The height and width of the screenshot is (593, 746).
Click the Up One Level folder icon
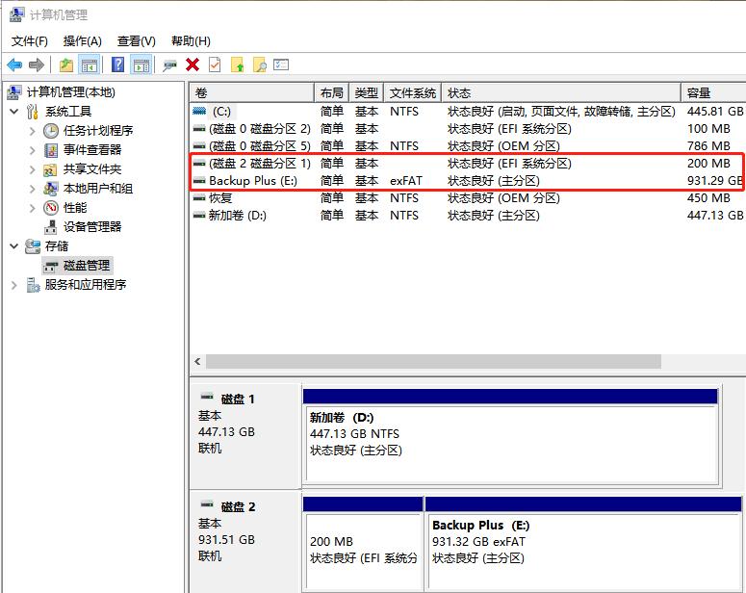click(65, 64)
